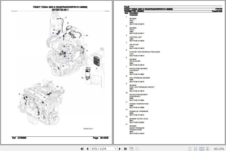Click the diagram number 28185732-M-1 heading

point(60,10)
